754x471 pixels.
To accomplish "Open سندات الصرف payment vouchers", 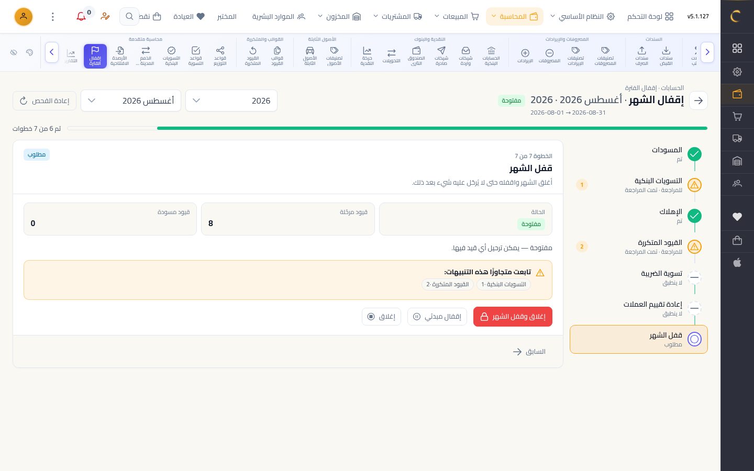I will 641,56.
